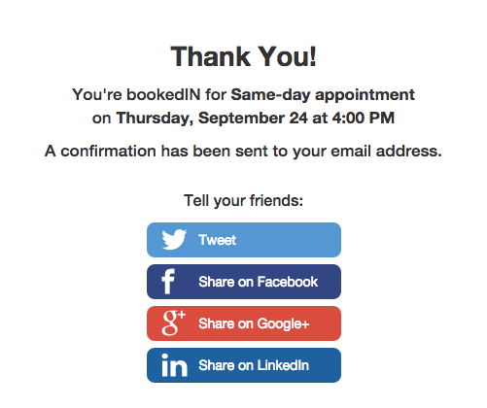This screenshot has width=487, height=408.
Task: Select the 'Share on Facebook' text label
Action: 259,282
